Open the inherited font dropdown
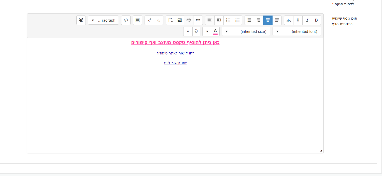 (297, 32)
